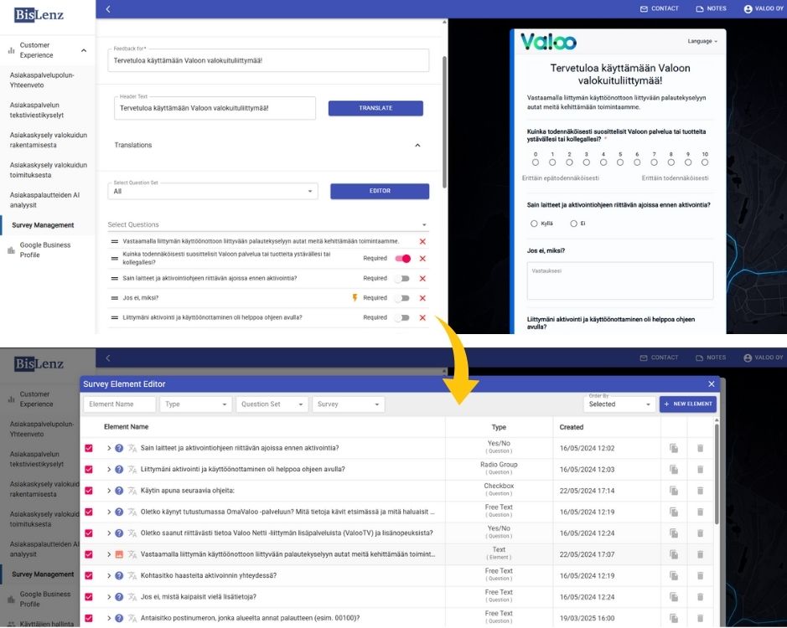Click the red X beside the Required toggle for "Sain laitteet"
787x628 pixels.
pos(422,278)
